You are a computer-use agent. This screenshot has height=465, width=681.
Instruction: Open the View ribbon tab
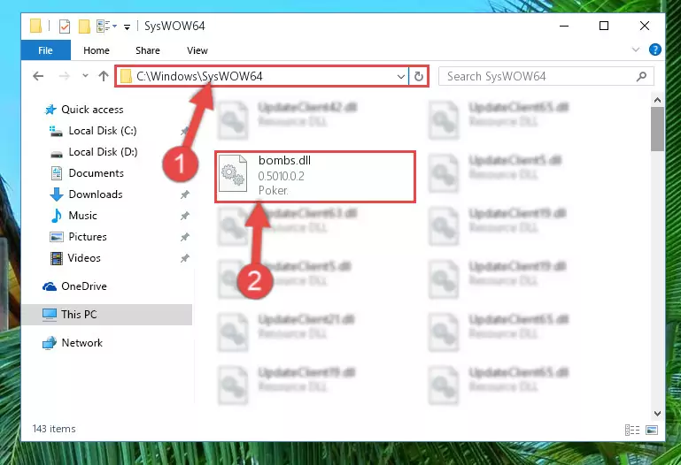[197, 50]
